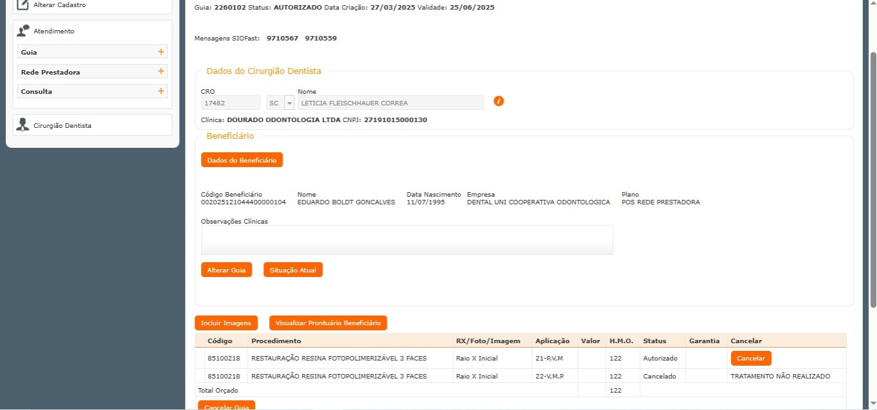The image size is (877, 410).
Task: Expand Rede Prestadora with plus icon
Action: pos(161,71)
